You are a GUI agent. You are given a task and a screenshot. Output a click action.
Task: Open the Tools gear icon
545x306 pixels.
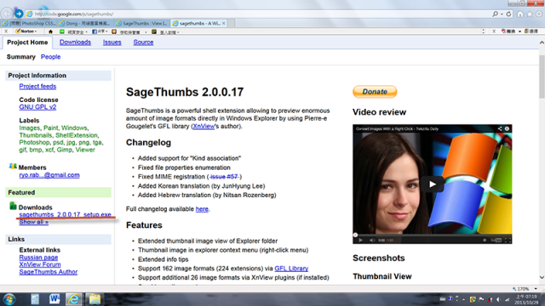click(x=539, y=14)
